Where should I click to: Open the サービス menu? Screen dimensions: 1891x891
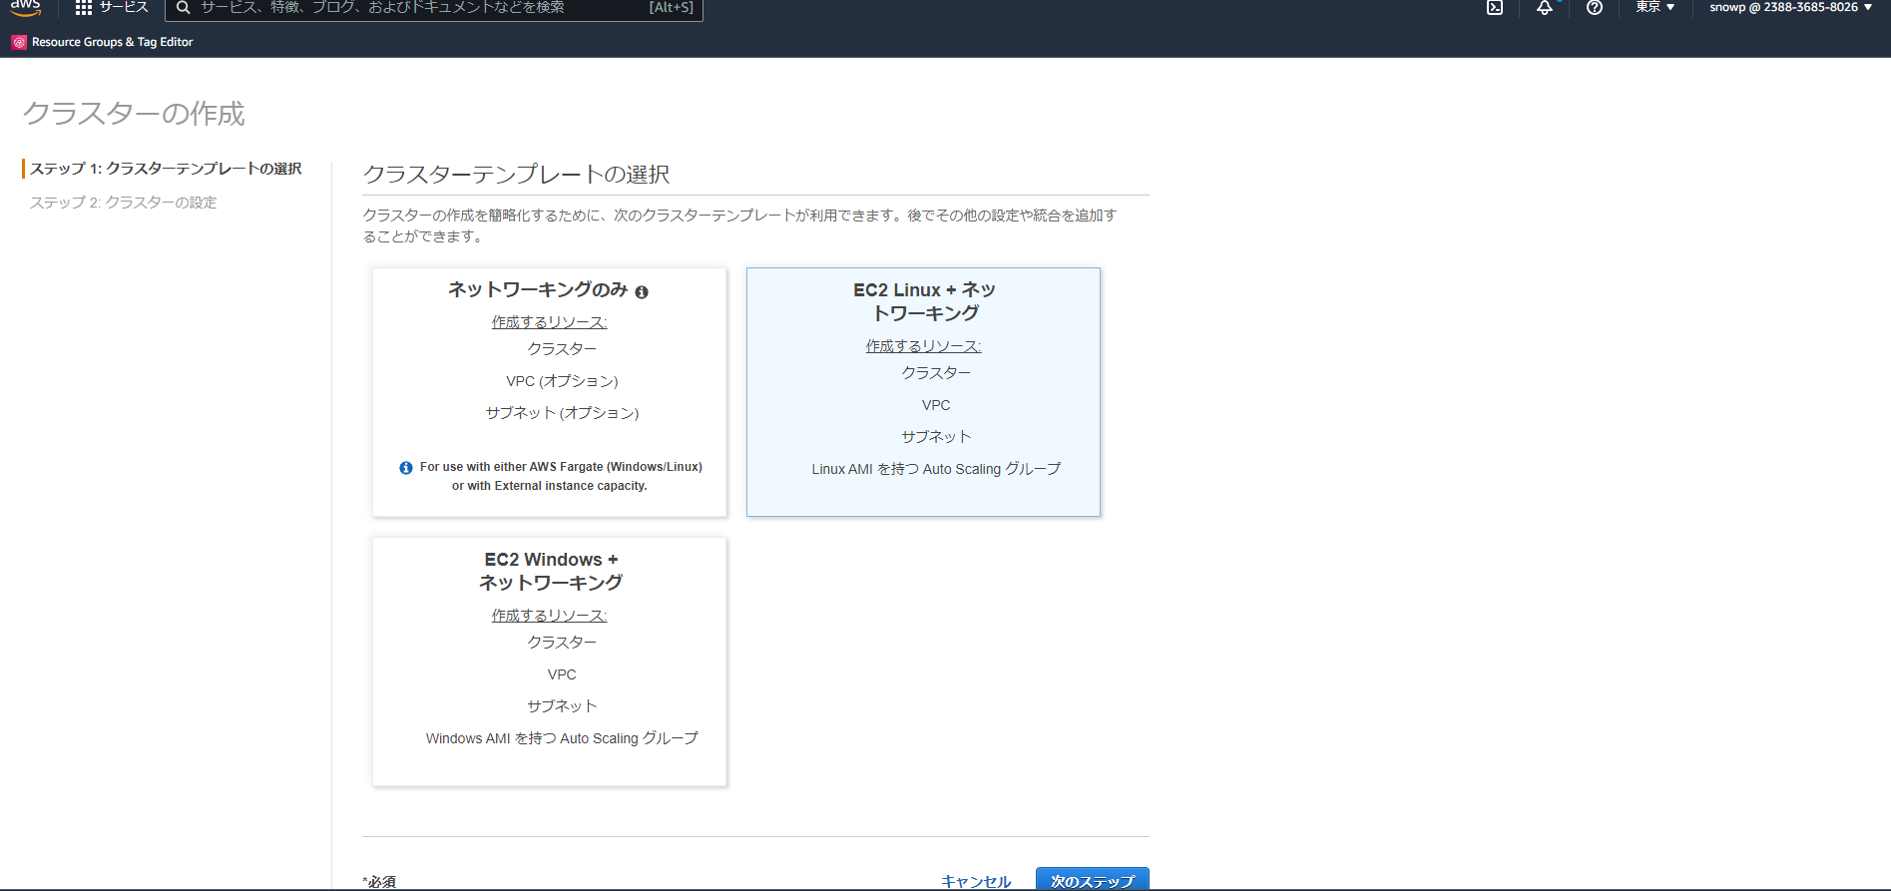112,7
